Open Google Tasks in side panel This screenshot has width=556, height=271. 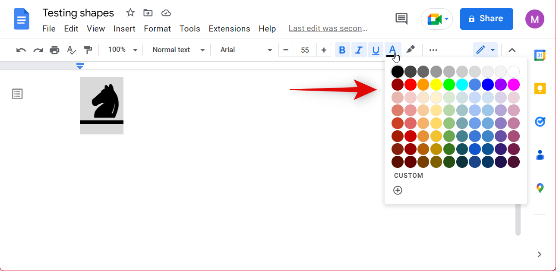point(540,121)
